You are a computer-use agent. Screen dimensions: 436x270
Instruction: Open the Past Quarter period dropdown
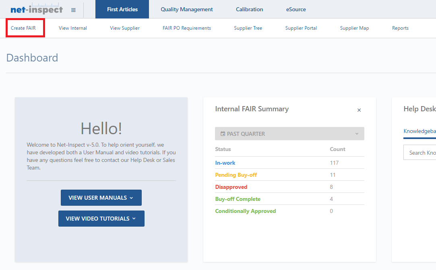[x=289, y=133]
